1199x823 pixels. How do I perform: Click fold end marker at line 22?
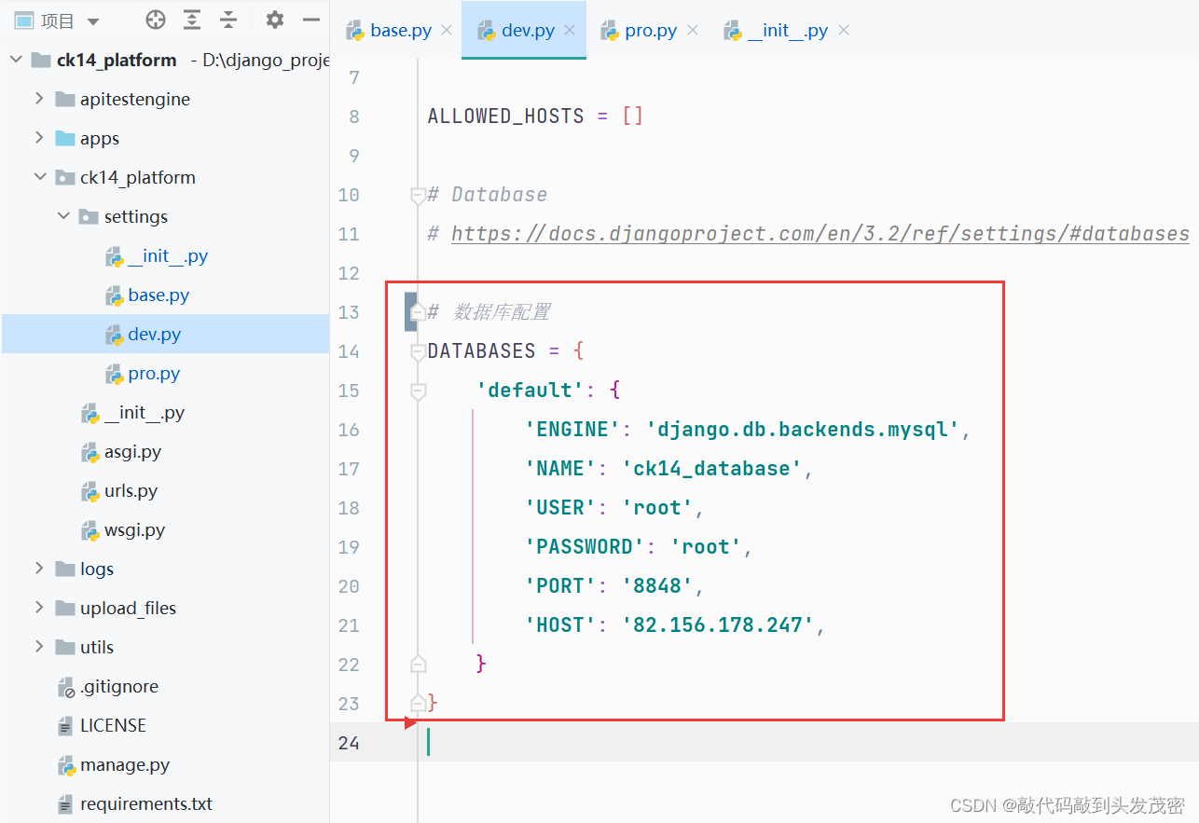[419, 664]
